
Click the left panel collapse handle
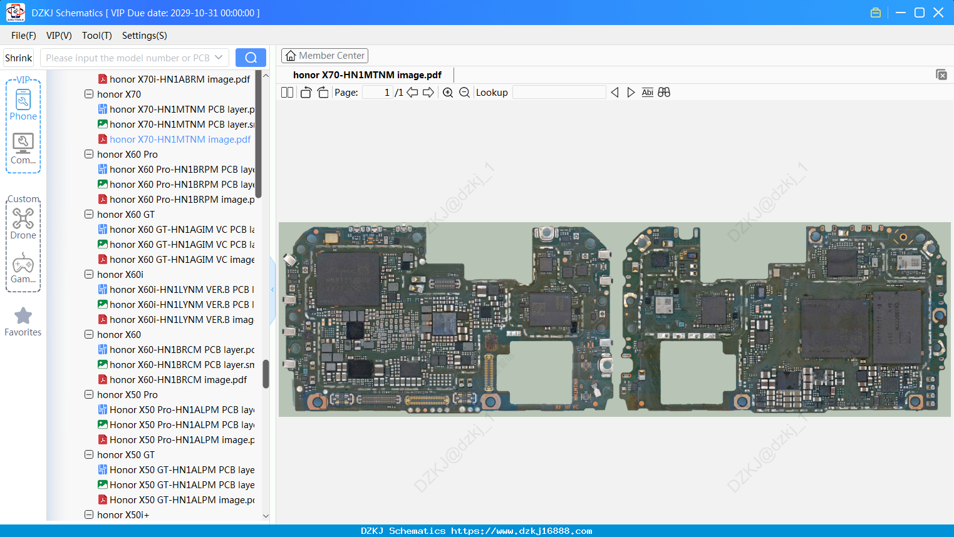(272, 290)
